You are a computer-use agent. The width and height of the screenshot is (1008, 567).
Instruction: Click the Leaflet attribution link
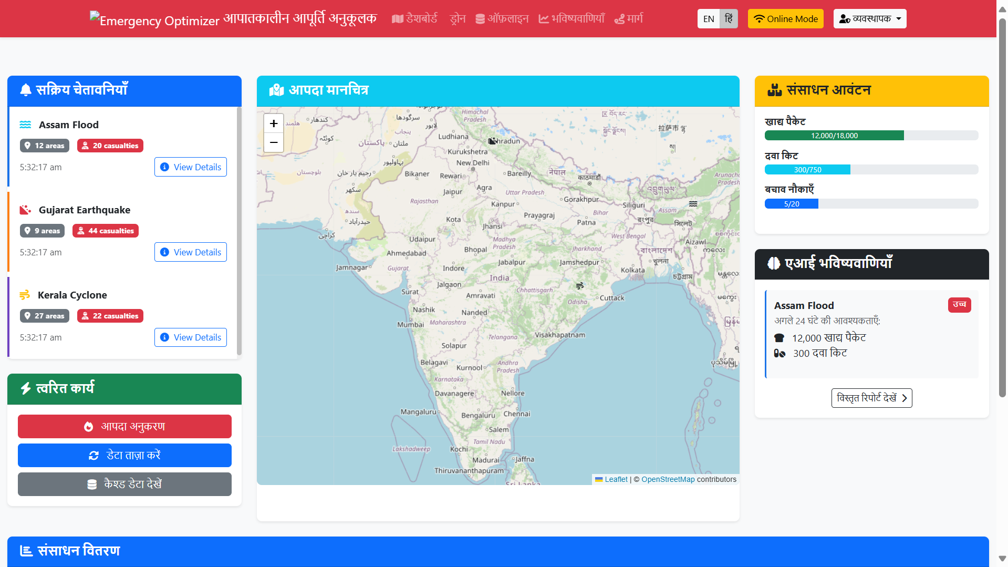point(616,479)
